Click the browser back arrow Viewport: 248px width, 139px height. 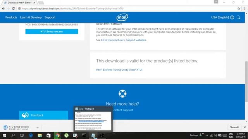(x=3, y=8)
